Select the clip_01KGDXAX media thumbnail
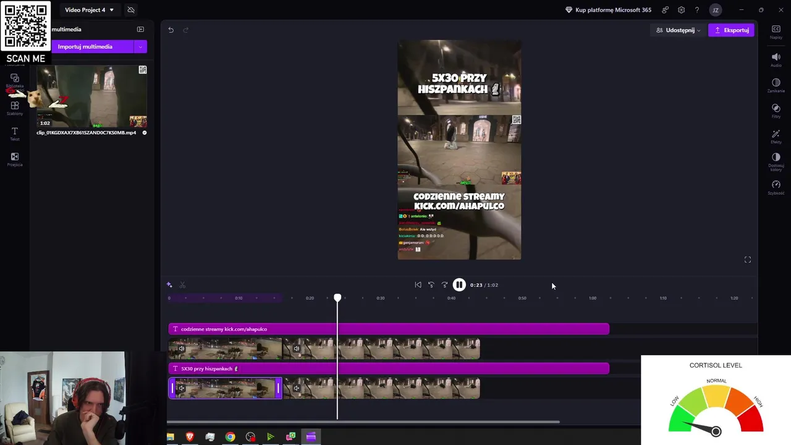The height and width of the screenshot is (445, 791). pos(91,96)
